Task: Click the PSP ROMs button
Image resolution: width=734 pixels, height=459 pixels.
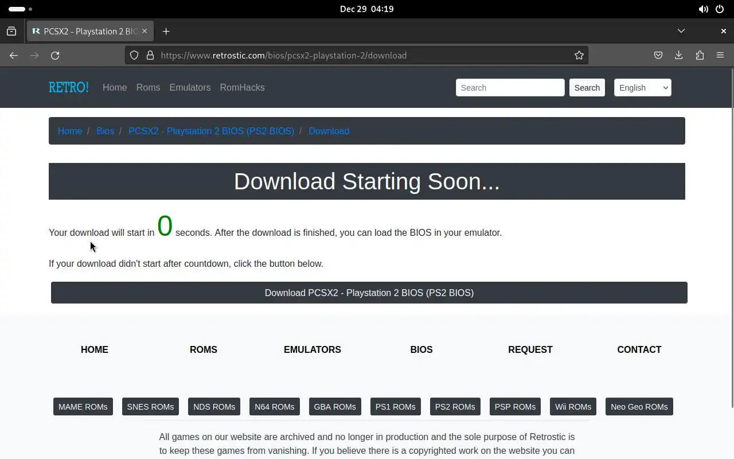Action: click(515, 407)
